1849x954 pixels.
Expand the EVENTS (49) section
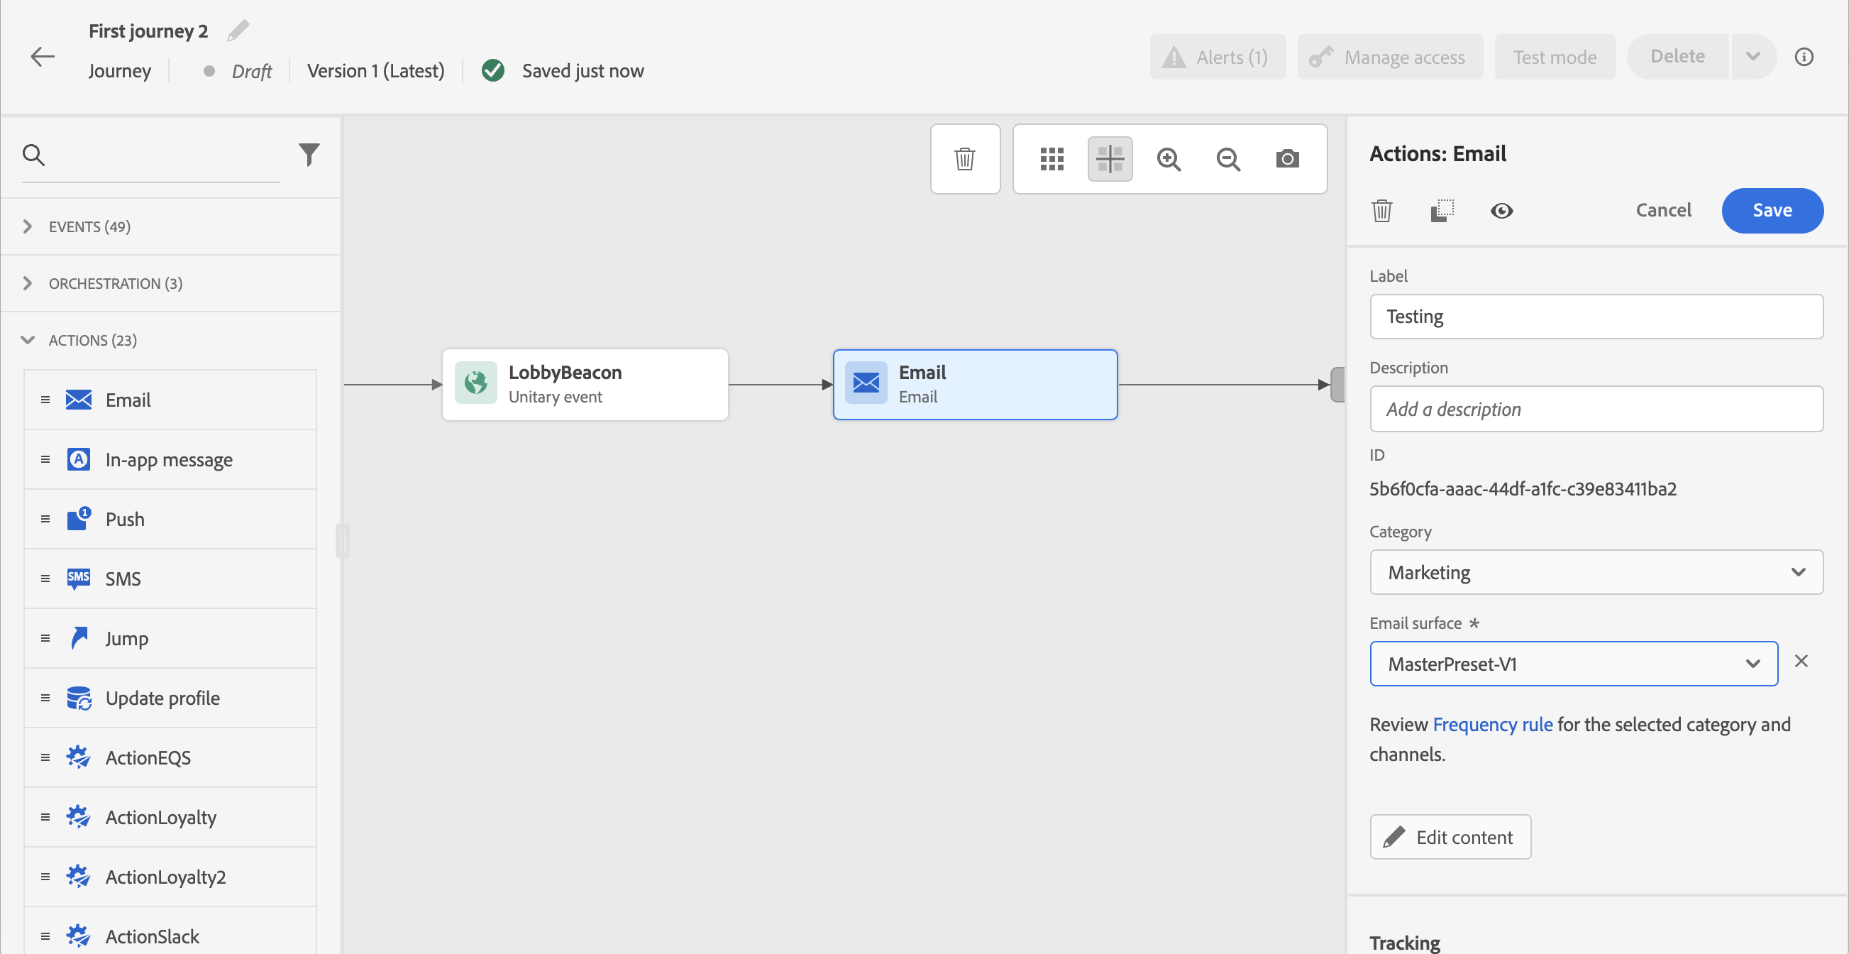89,227
